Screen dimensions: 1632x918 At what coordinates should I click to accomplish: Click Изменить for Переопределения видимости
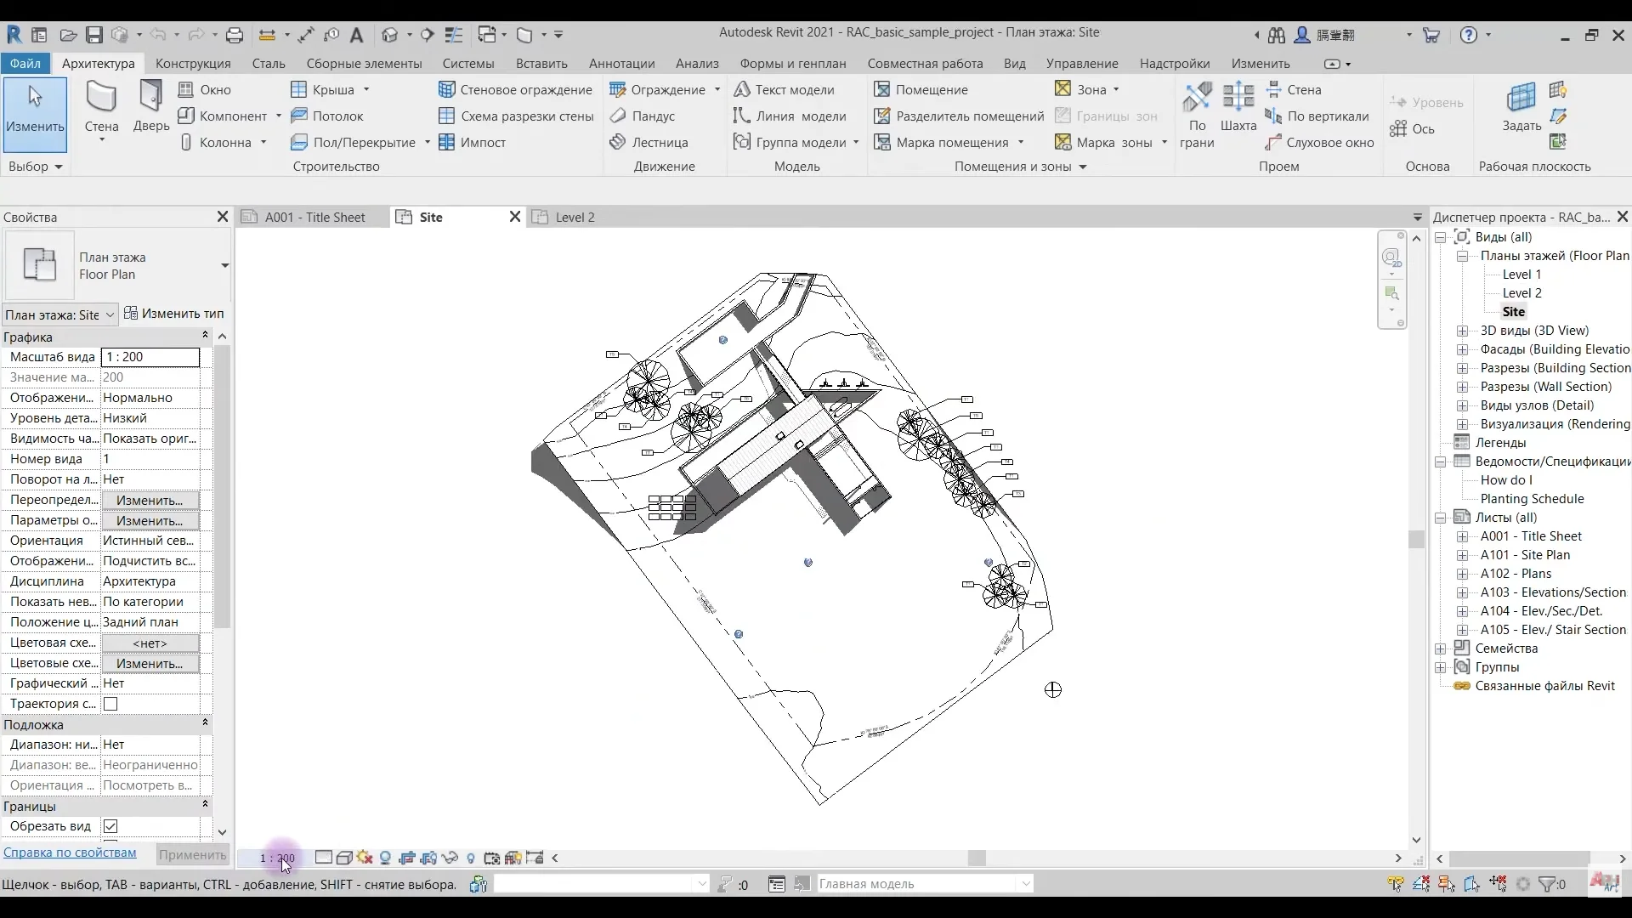[150, 500]
